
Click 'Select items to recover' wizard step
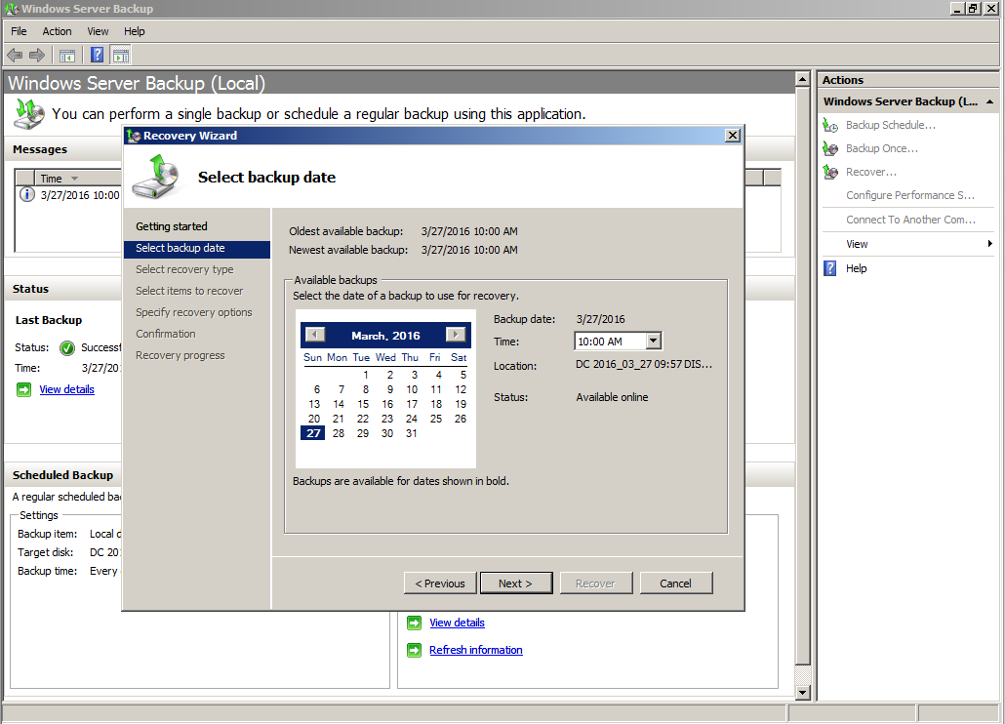(x=189, y=291)
